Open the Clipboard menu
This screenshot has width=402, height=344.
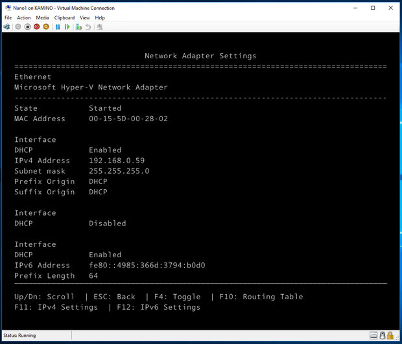(x=64, y=17)
